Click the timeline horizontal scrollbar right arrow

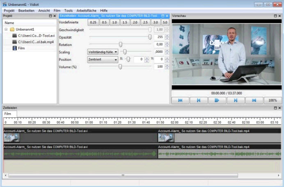click(279, 176)
